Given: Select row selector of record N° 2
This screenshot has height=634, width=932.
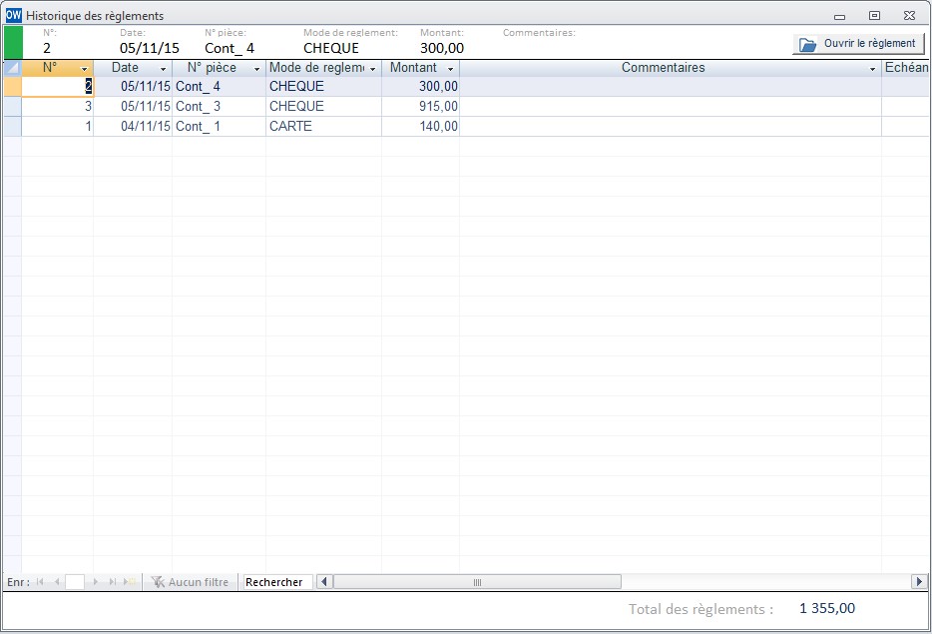Looking at the screenshot, I should pos(13,86).
